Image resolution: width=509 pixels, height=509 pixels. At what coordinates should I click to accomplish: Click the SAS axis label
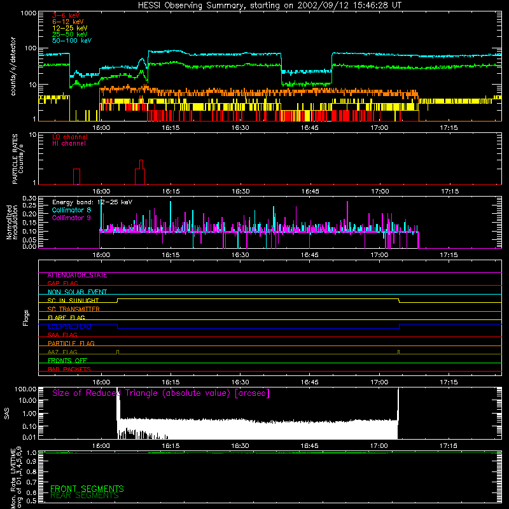[7, 414]
